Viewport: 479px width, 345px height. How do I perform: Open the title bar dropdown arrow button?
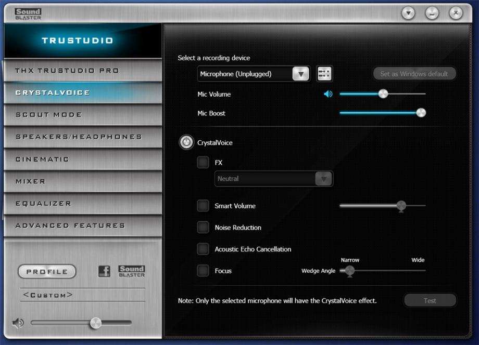pyautogui.click(x=408, y=13)
